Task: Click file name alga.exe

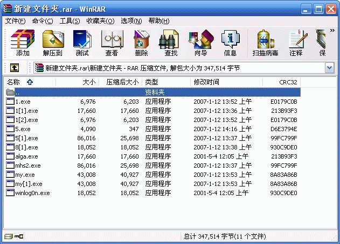Action: click(26, 156)
